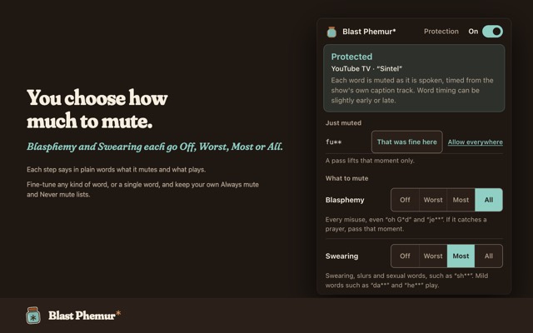Open the 'Allow everywhere' link
The image size is (533, 333).
pos(476,142)
